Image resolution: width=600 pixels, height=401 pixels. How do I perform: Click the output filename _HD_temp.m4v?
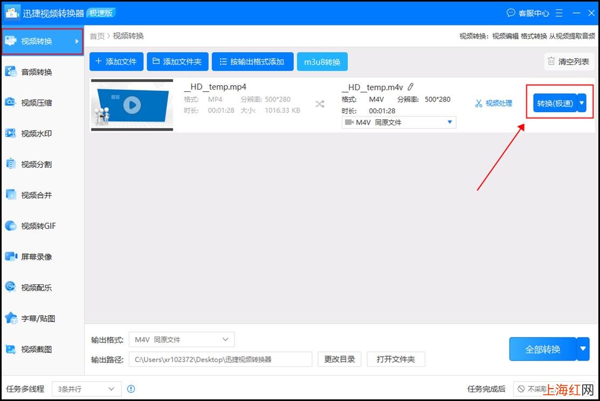click(373, 87)
